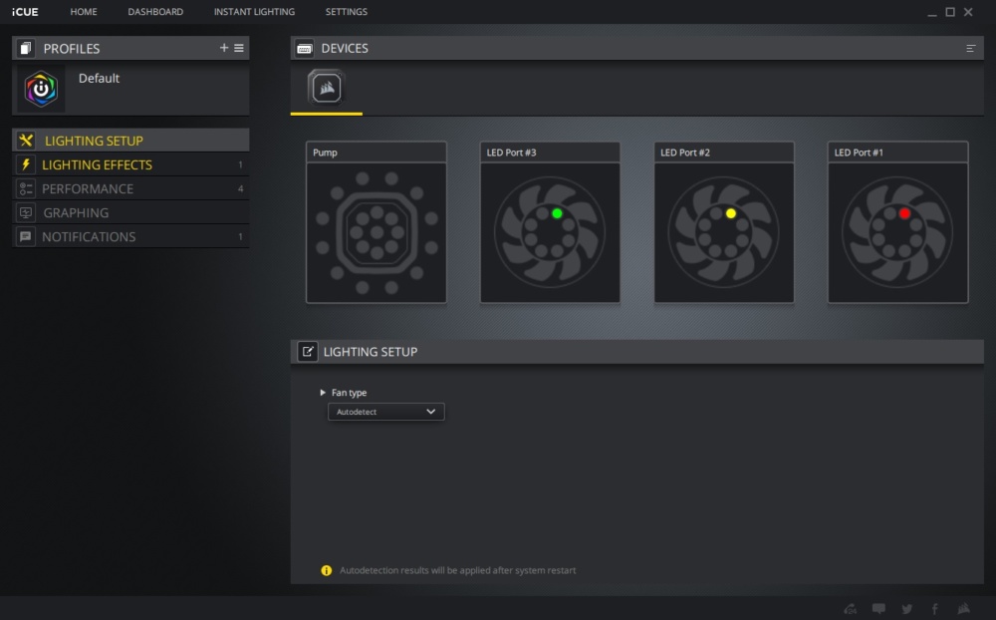Select the Pump lighting tile
Viewport: 996px width, 620px height.
pyautogui.click(x=376, y=222)
